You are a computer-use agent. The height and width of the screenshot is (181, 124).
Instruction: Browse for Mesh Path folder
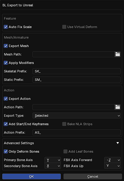(118, 54)
